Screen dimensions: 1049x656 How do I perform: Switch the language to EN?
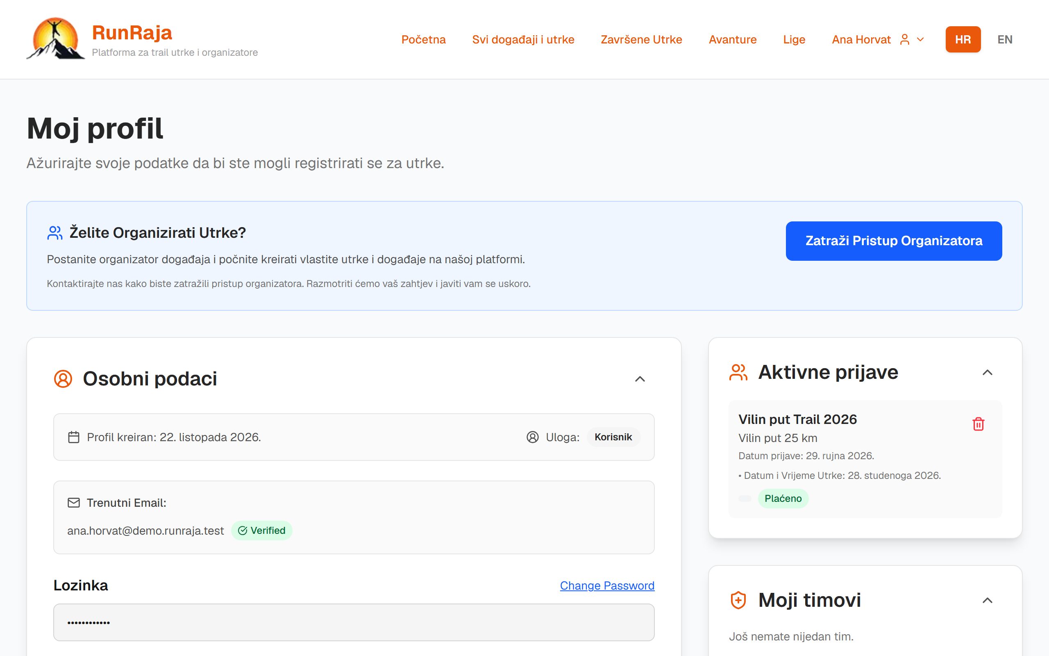(1005, 39)
